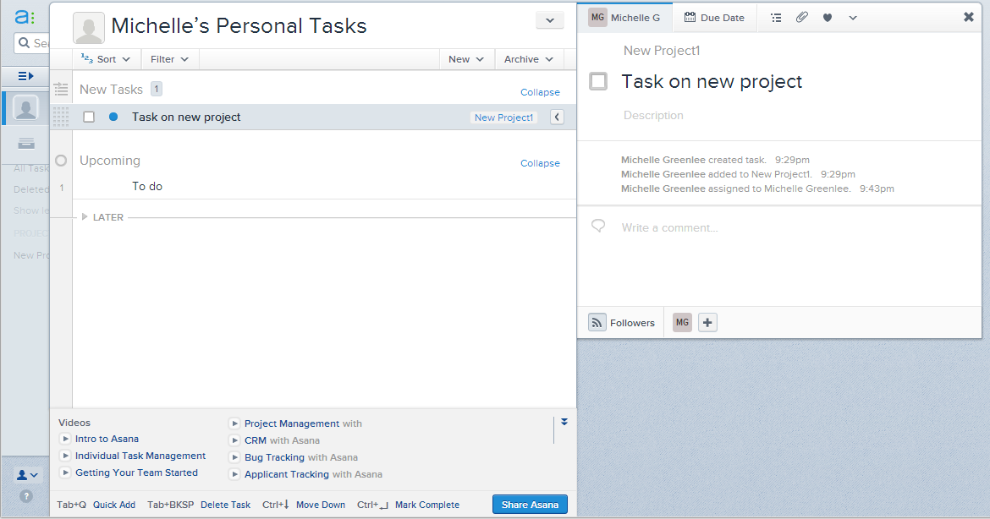This screenshot has width=990, height=519.
Task: Click the MG follower avatar
Action: (x=682, y=322)
